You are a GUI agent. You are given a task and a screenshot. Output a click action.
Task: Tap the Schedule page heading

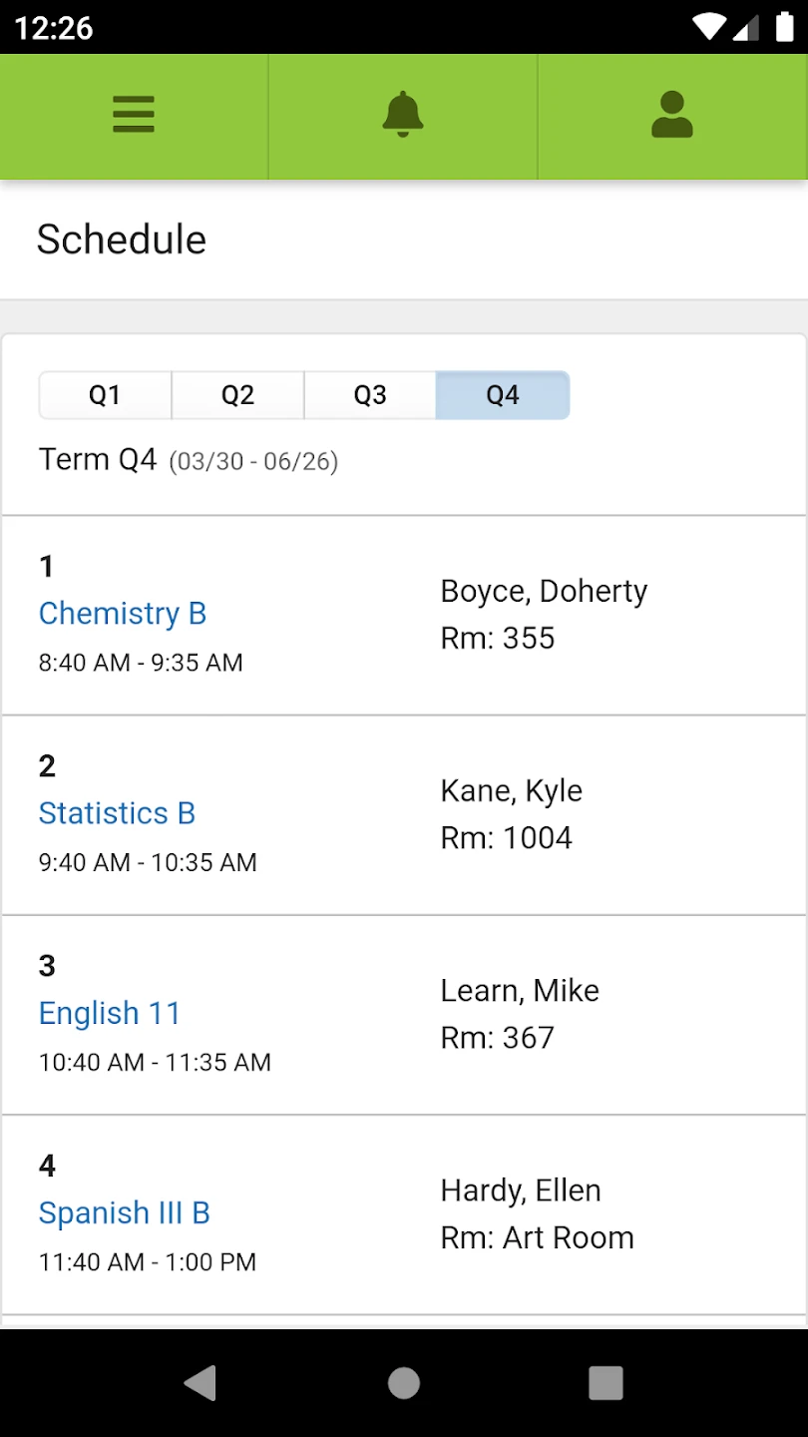pos(122,239)
